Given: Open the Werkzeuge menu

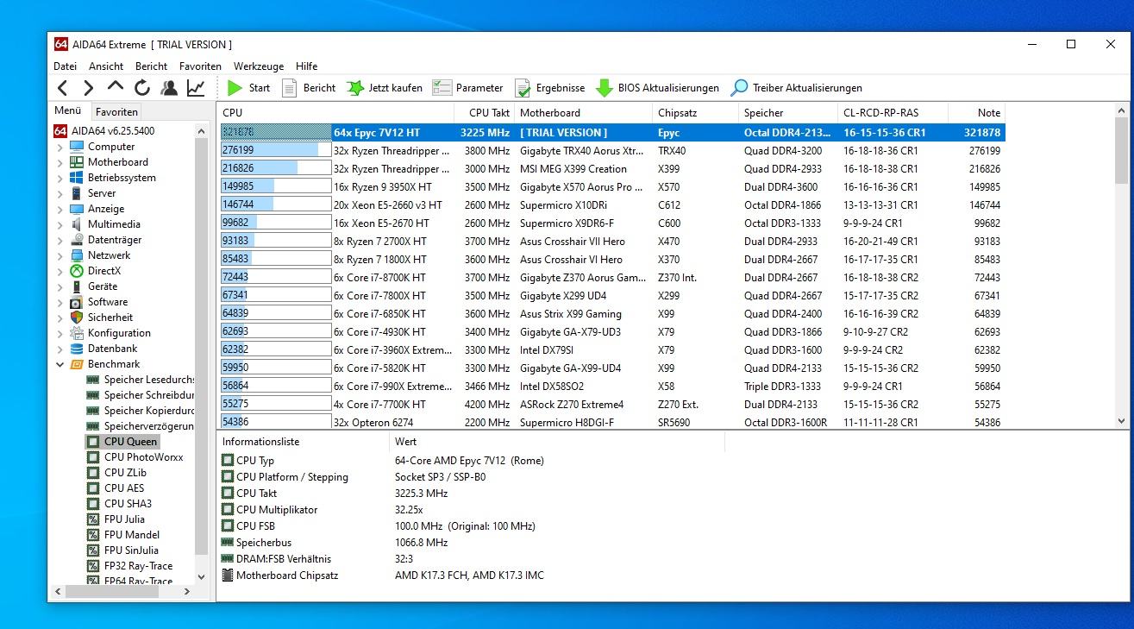Looking at the screenshot, I should [259, 66].
